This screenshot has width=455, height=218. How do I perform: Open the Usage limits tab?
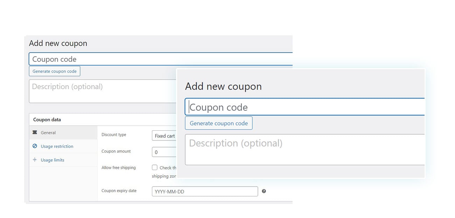tap(52, 160)
